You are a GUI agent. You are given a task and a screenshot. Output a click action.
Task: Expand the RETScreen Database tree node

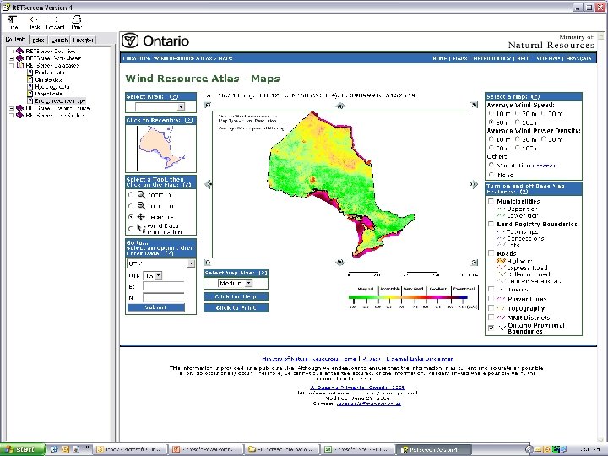click(x=12, y=64)
